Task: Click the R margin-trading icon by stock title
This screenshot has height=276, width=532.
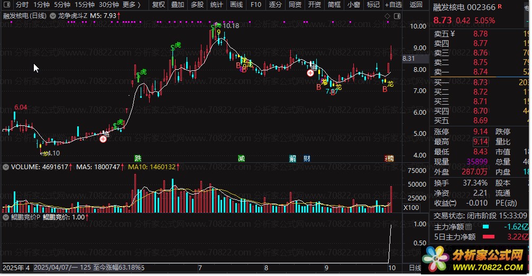Action: (500, 6)
